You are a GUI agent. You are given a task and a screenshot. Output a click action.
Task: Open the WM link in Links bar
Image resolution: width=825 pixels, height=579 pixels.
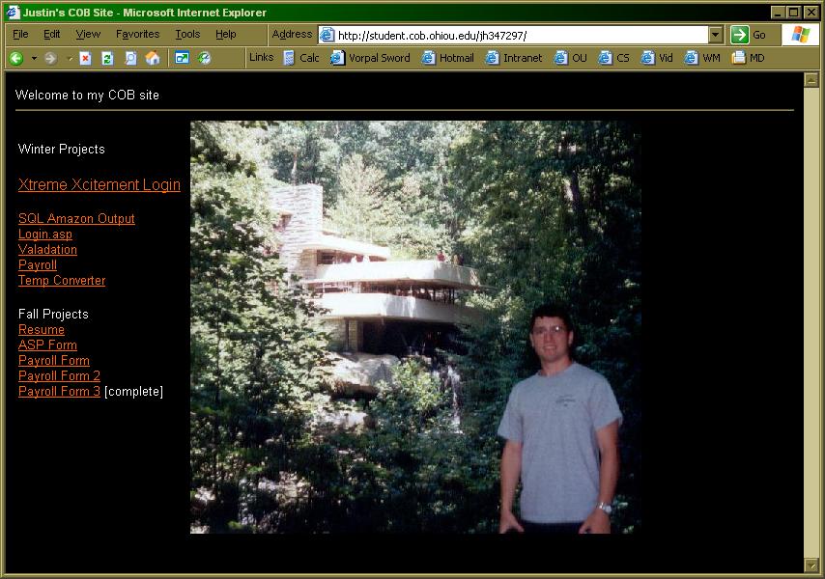(x=702, y=58)
